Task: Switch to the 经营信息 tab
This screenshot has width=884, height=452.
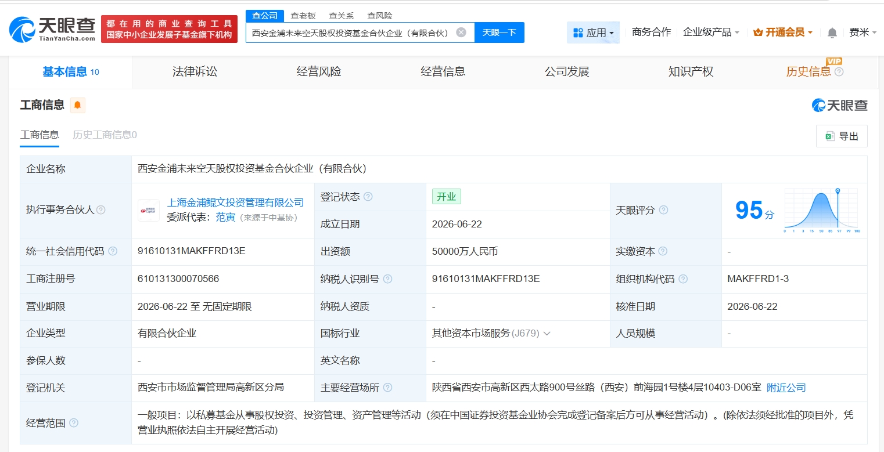Action: [x=443, y=72]
